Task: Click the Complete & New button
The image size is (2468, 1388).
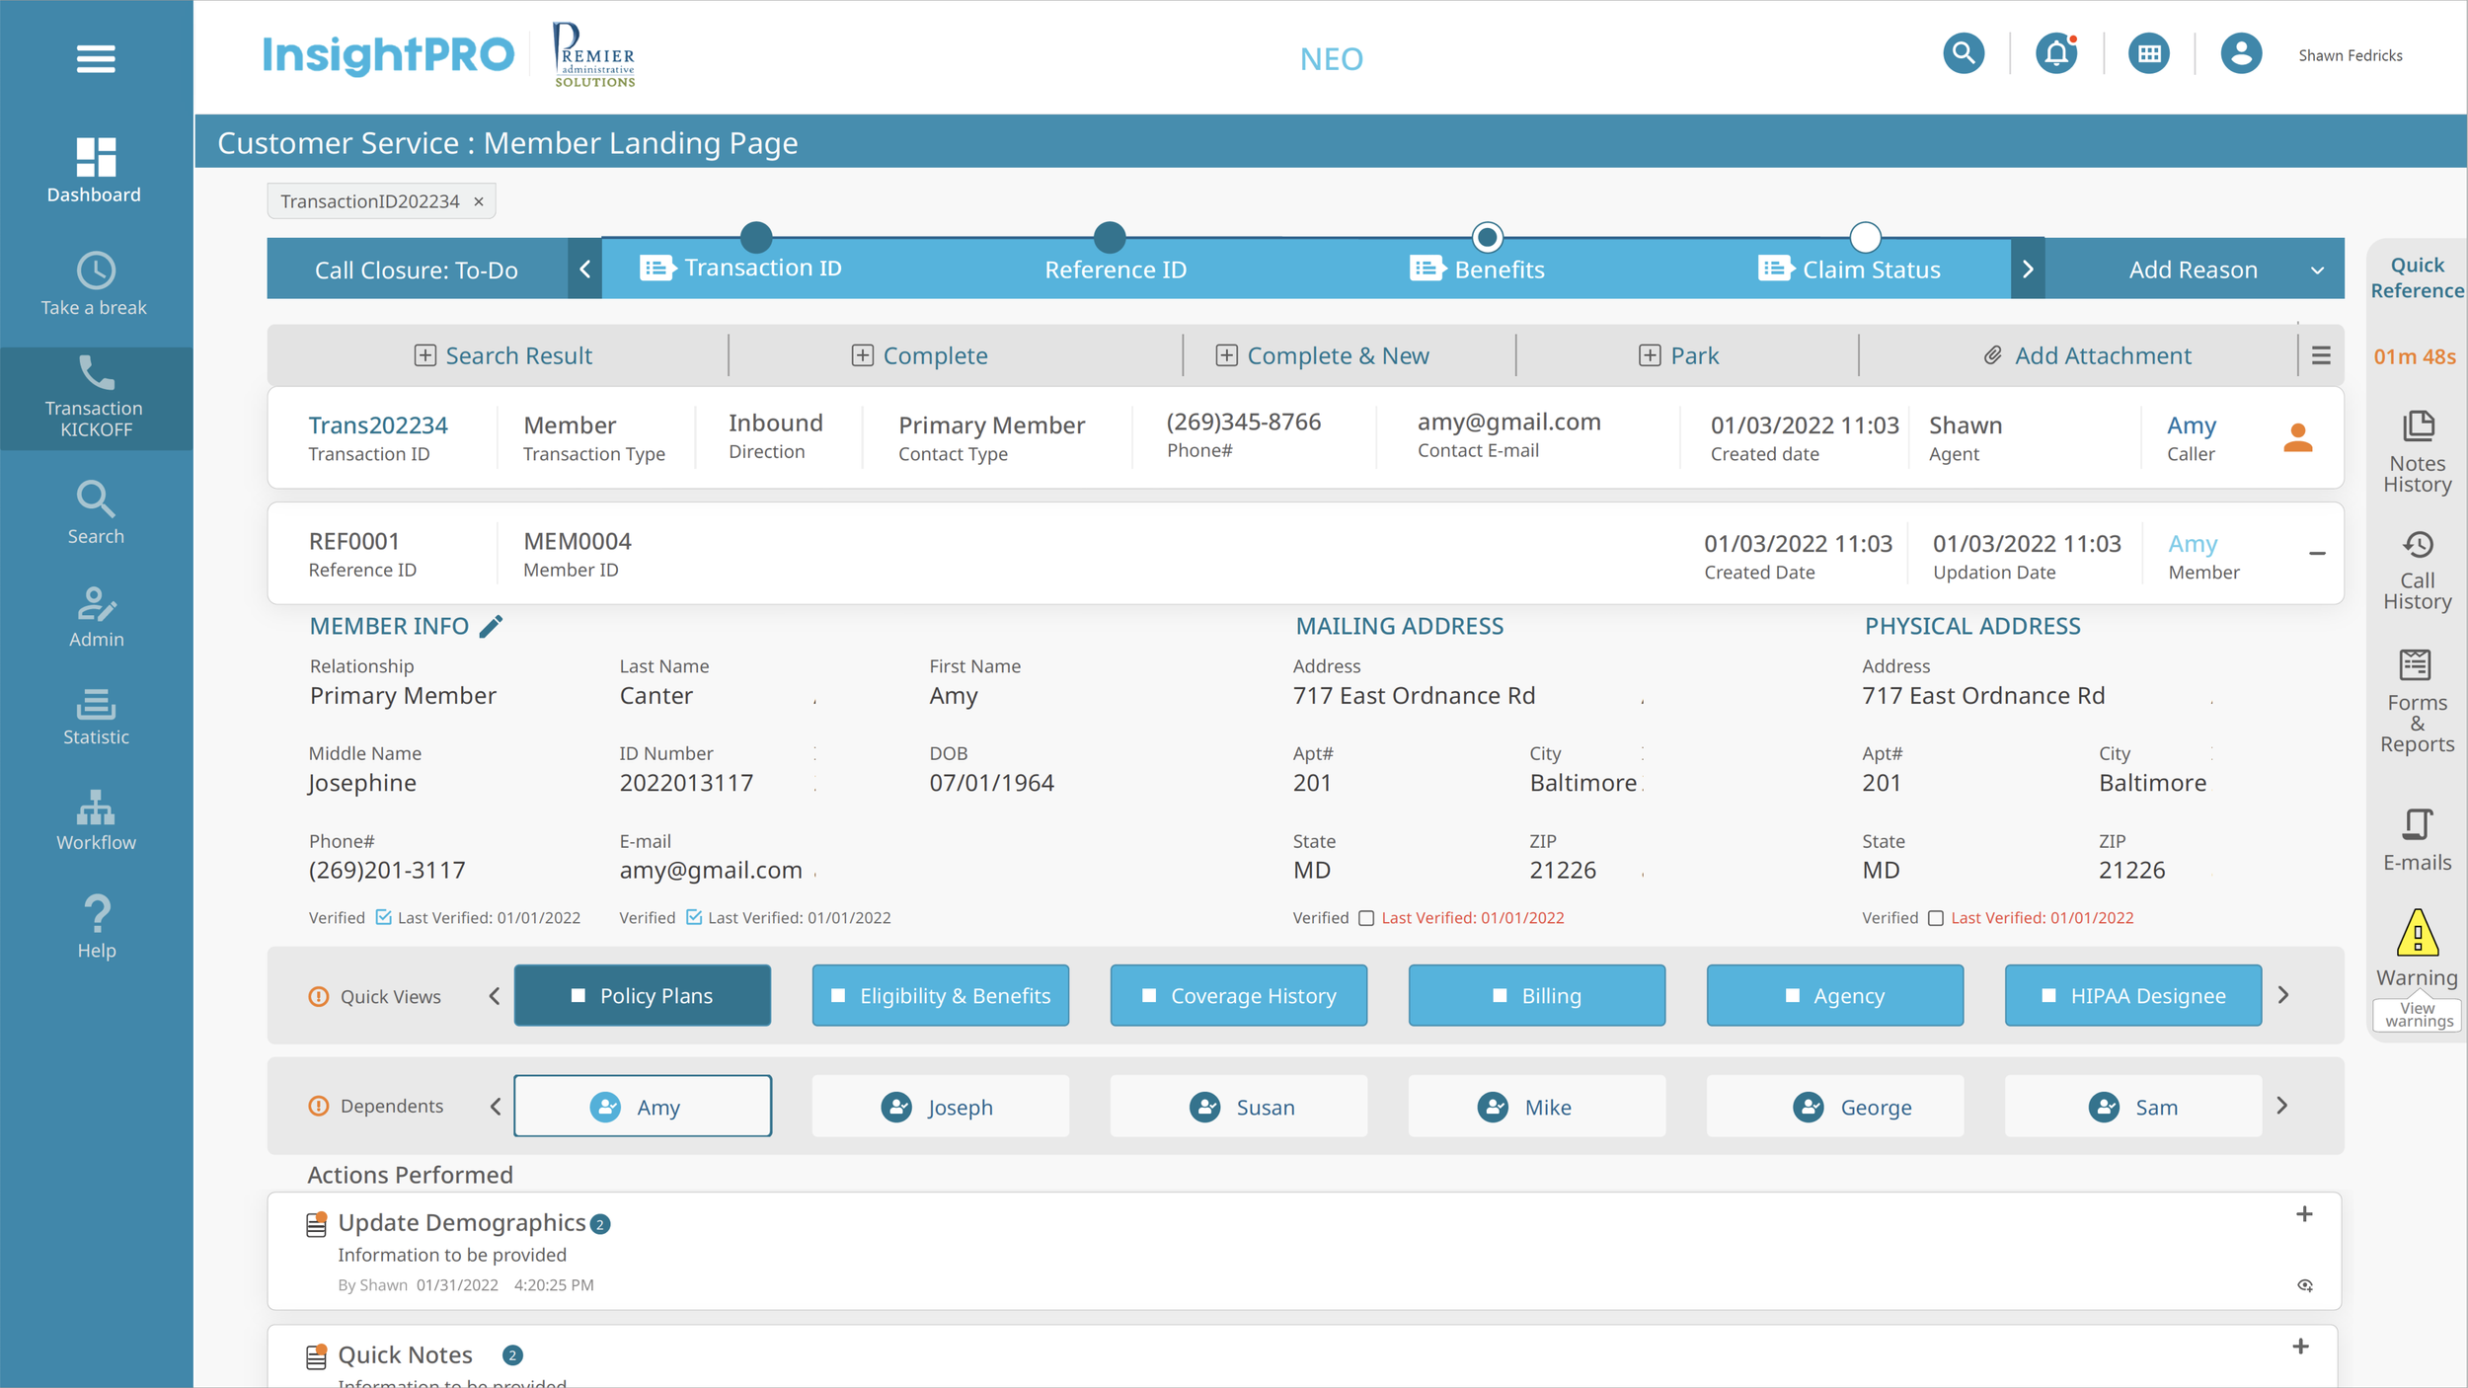Action: 1323,355
